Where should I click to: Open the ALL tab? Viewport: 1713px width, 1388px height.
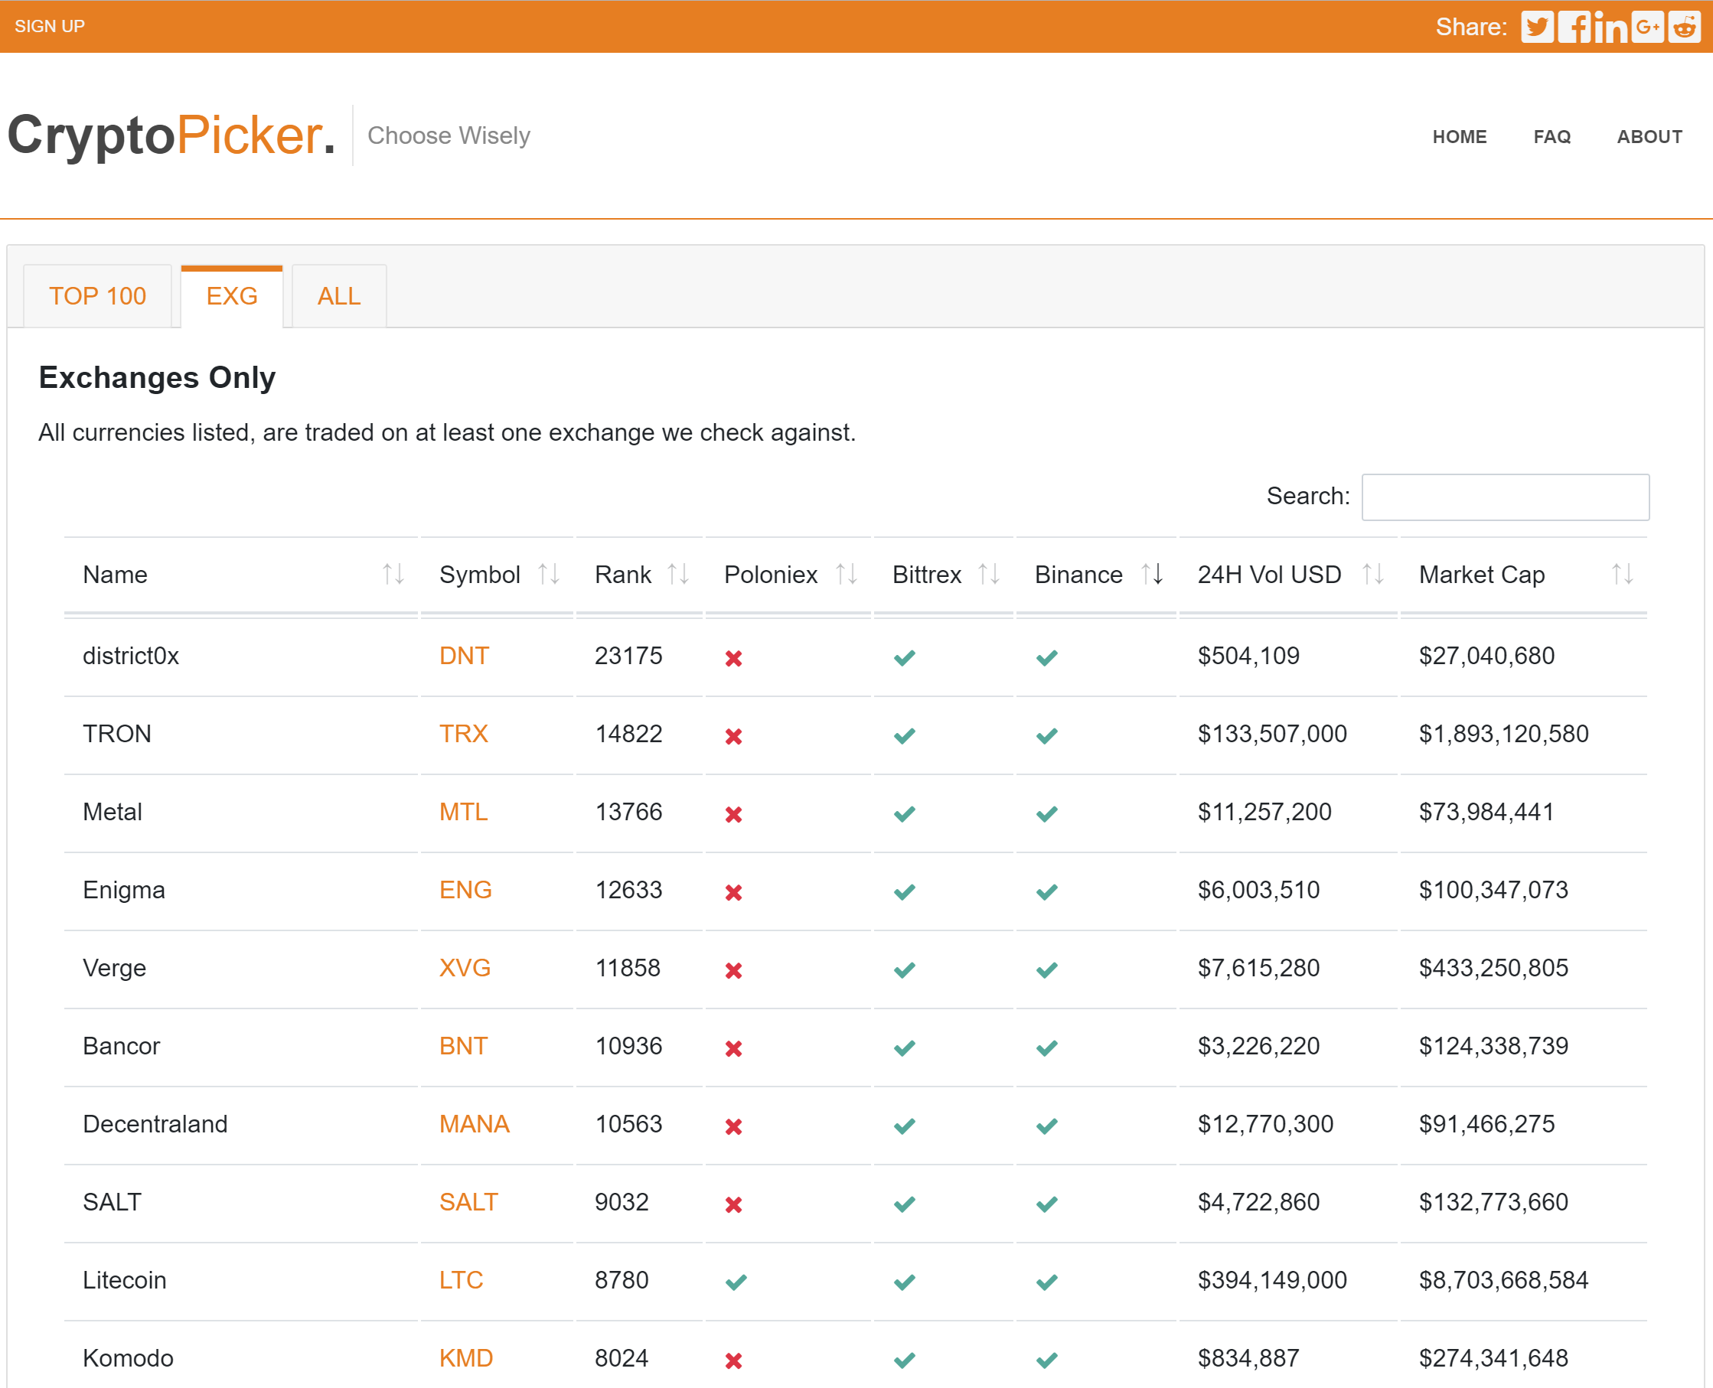(x=338, y=296)
